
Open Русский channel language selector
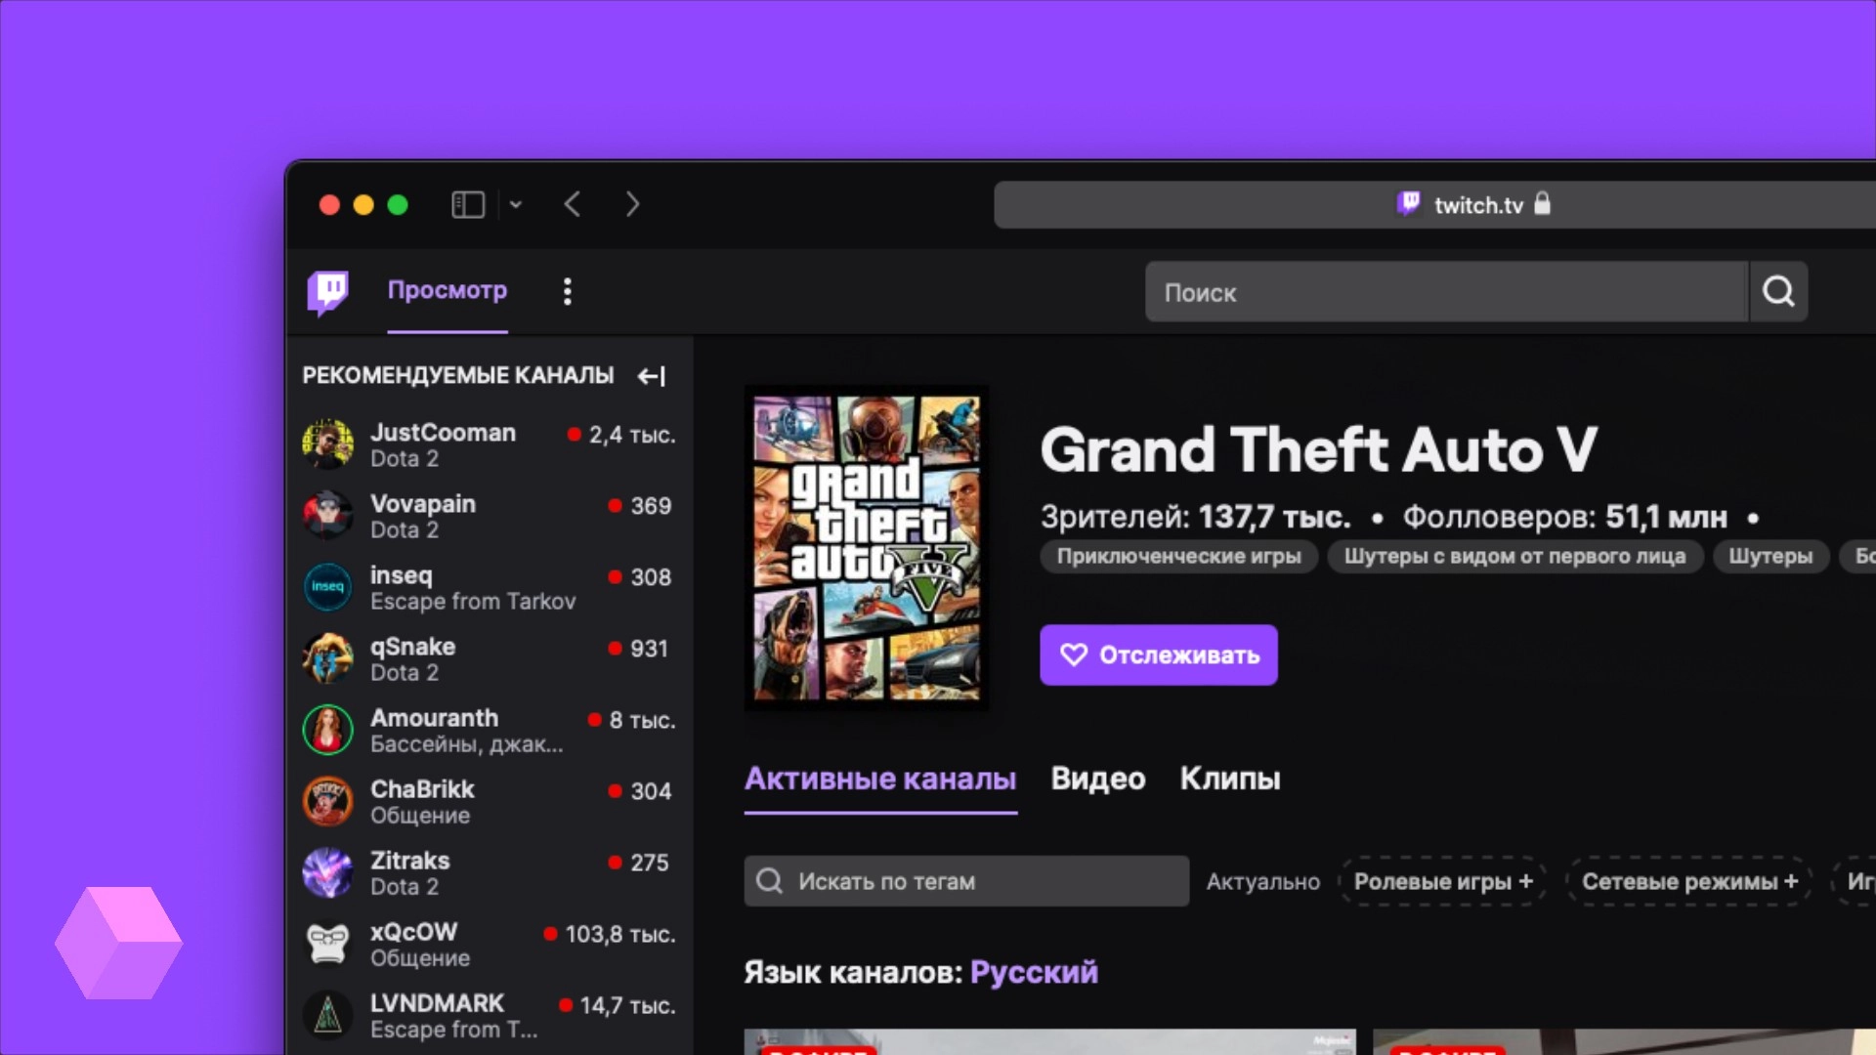tap(1034, 973)
